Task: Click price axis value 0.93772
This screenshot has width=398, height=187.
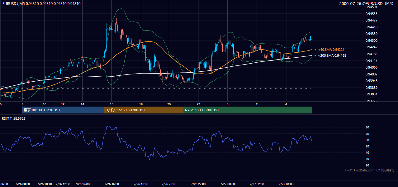Action: pyautogui.click(x=372, y=101)
